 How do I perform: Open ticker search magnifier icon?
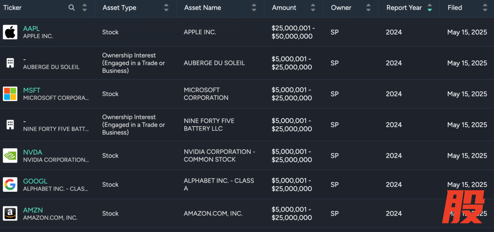[72, 8]
